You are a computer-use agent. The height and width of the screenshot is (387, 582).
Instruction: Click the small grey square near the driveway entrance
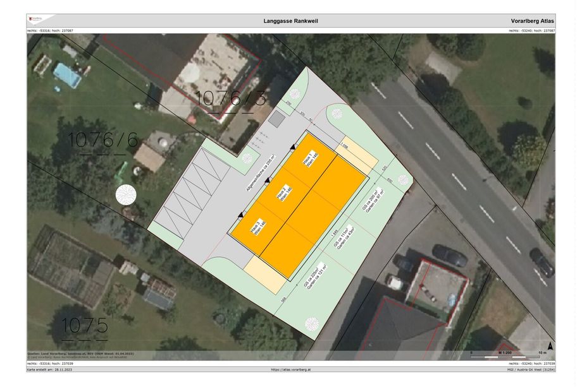tap(276, 118)
